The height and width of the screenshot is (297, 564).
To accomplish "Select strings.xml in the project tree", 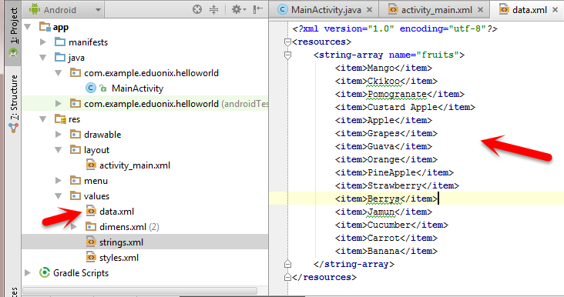I will tap(121, 242).
